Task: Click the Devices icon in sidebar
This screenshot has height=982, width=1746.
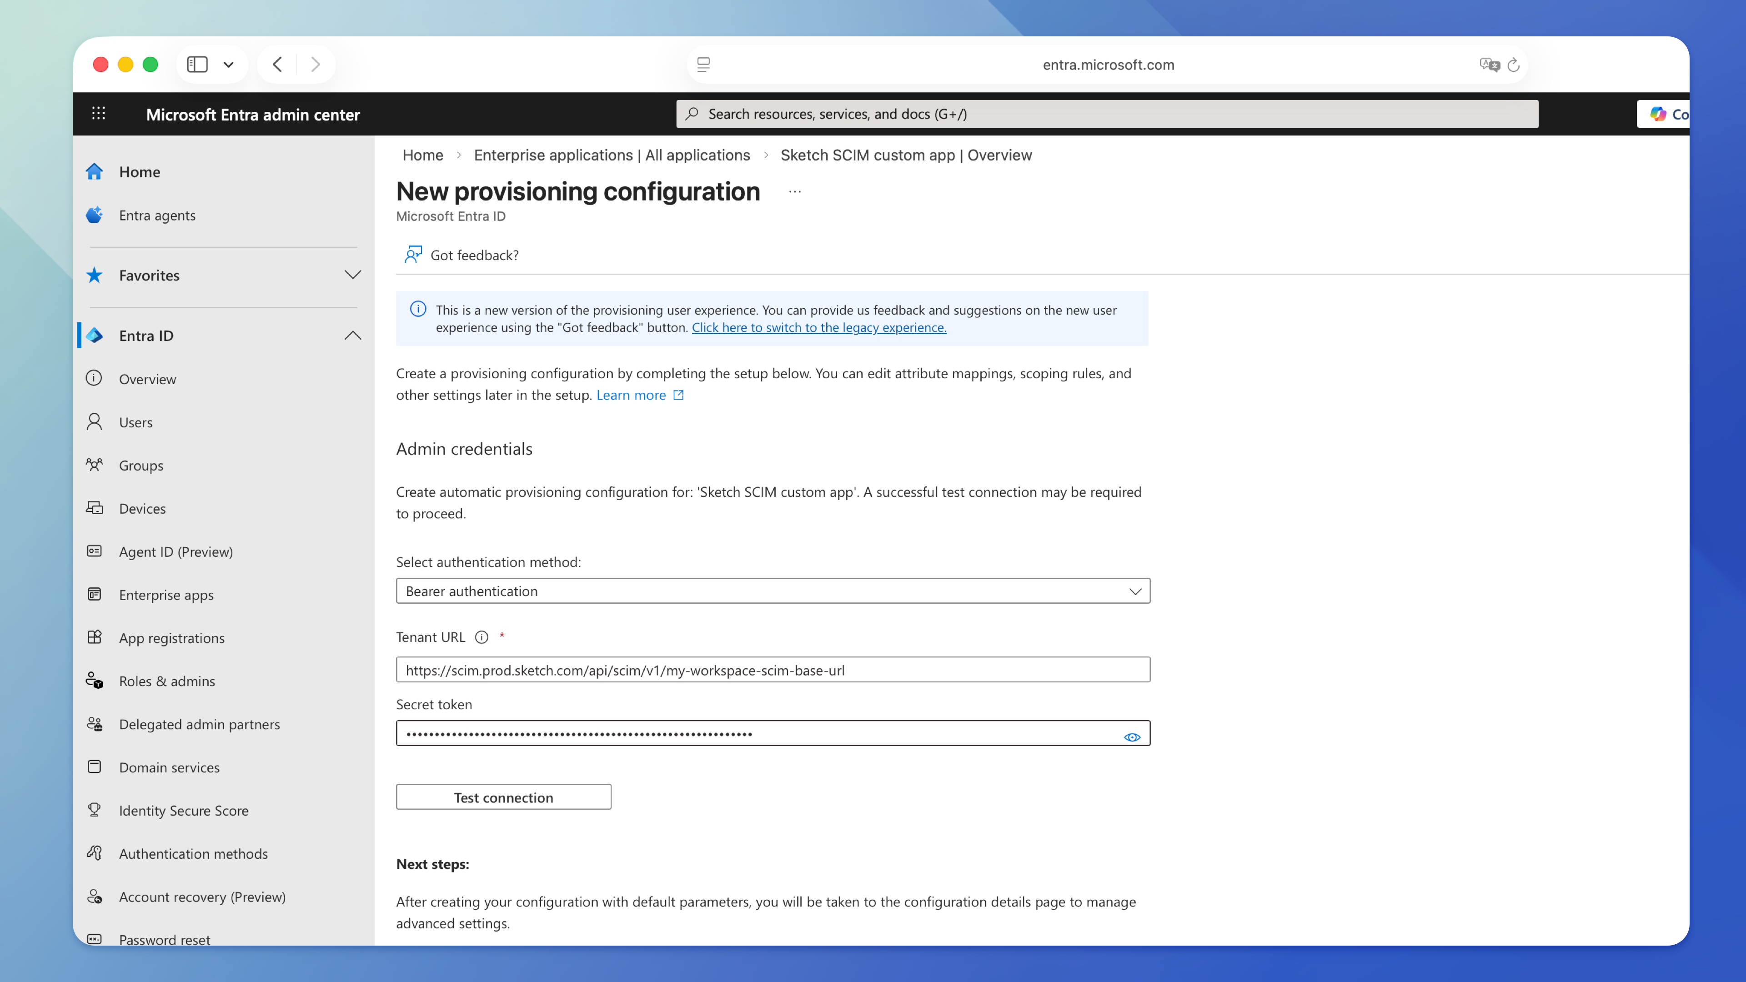Action: coord(94,508)
